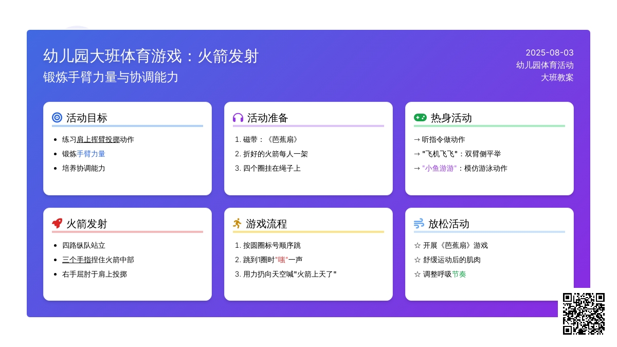617x347 pixels.
Task: Click the date 2025-08-03
Action: pyautogui.click(x=550, y=53)
